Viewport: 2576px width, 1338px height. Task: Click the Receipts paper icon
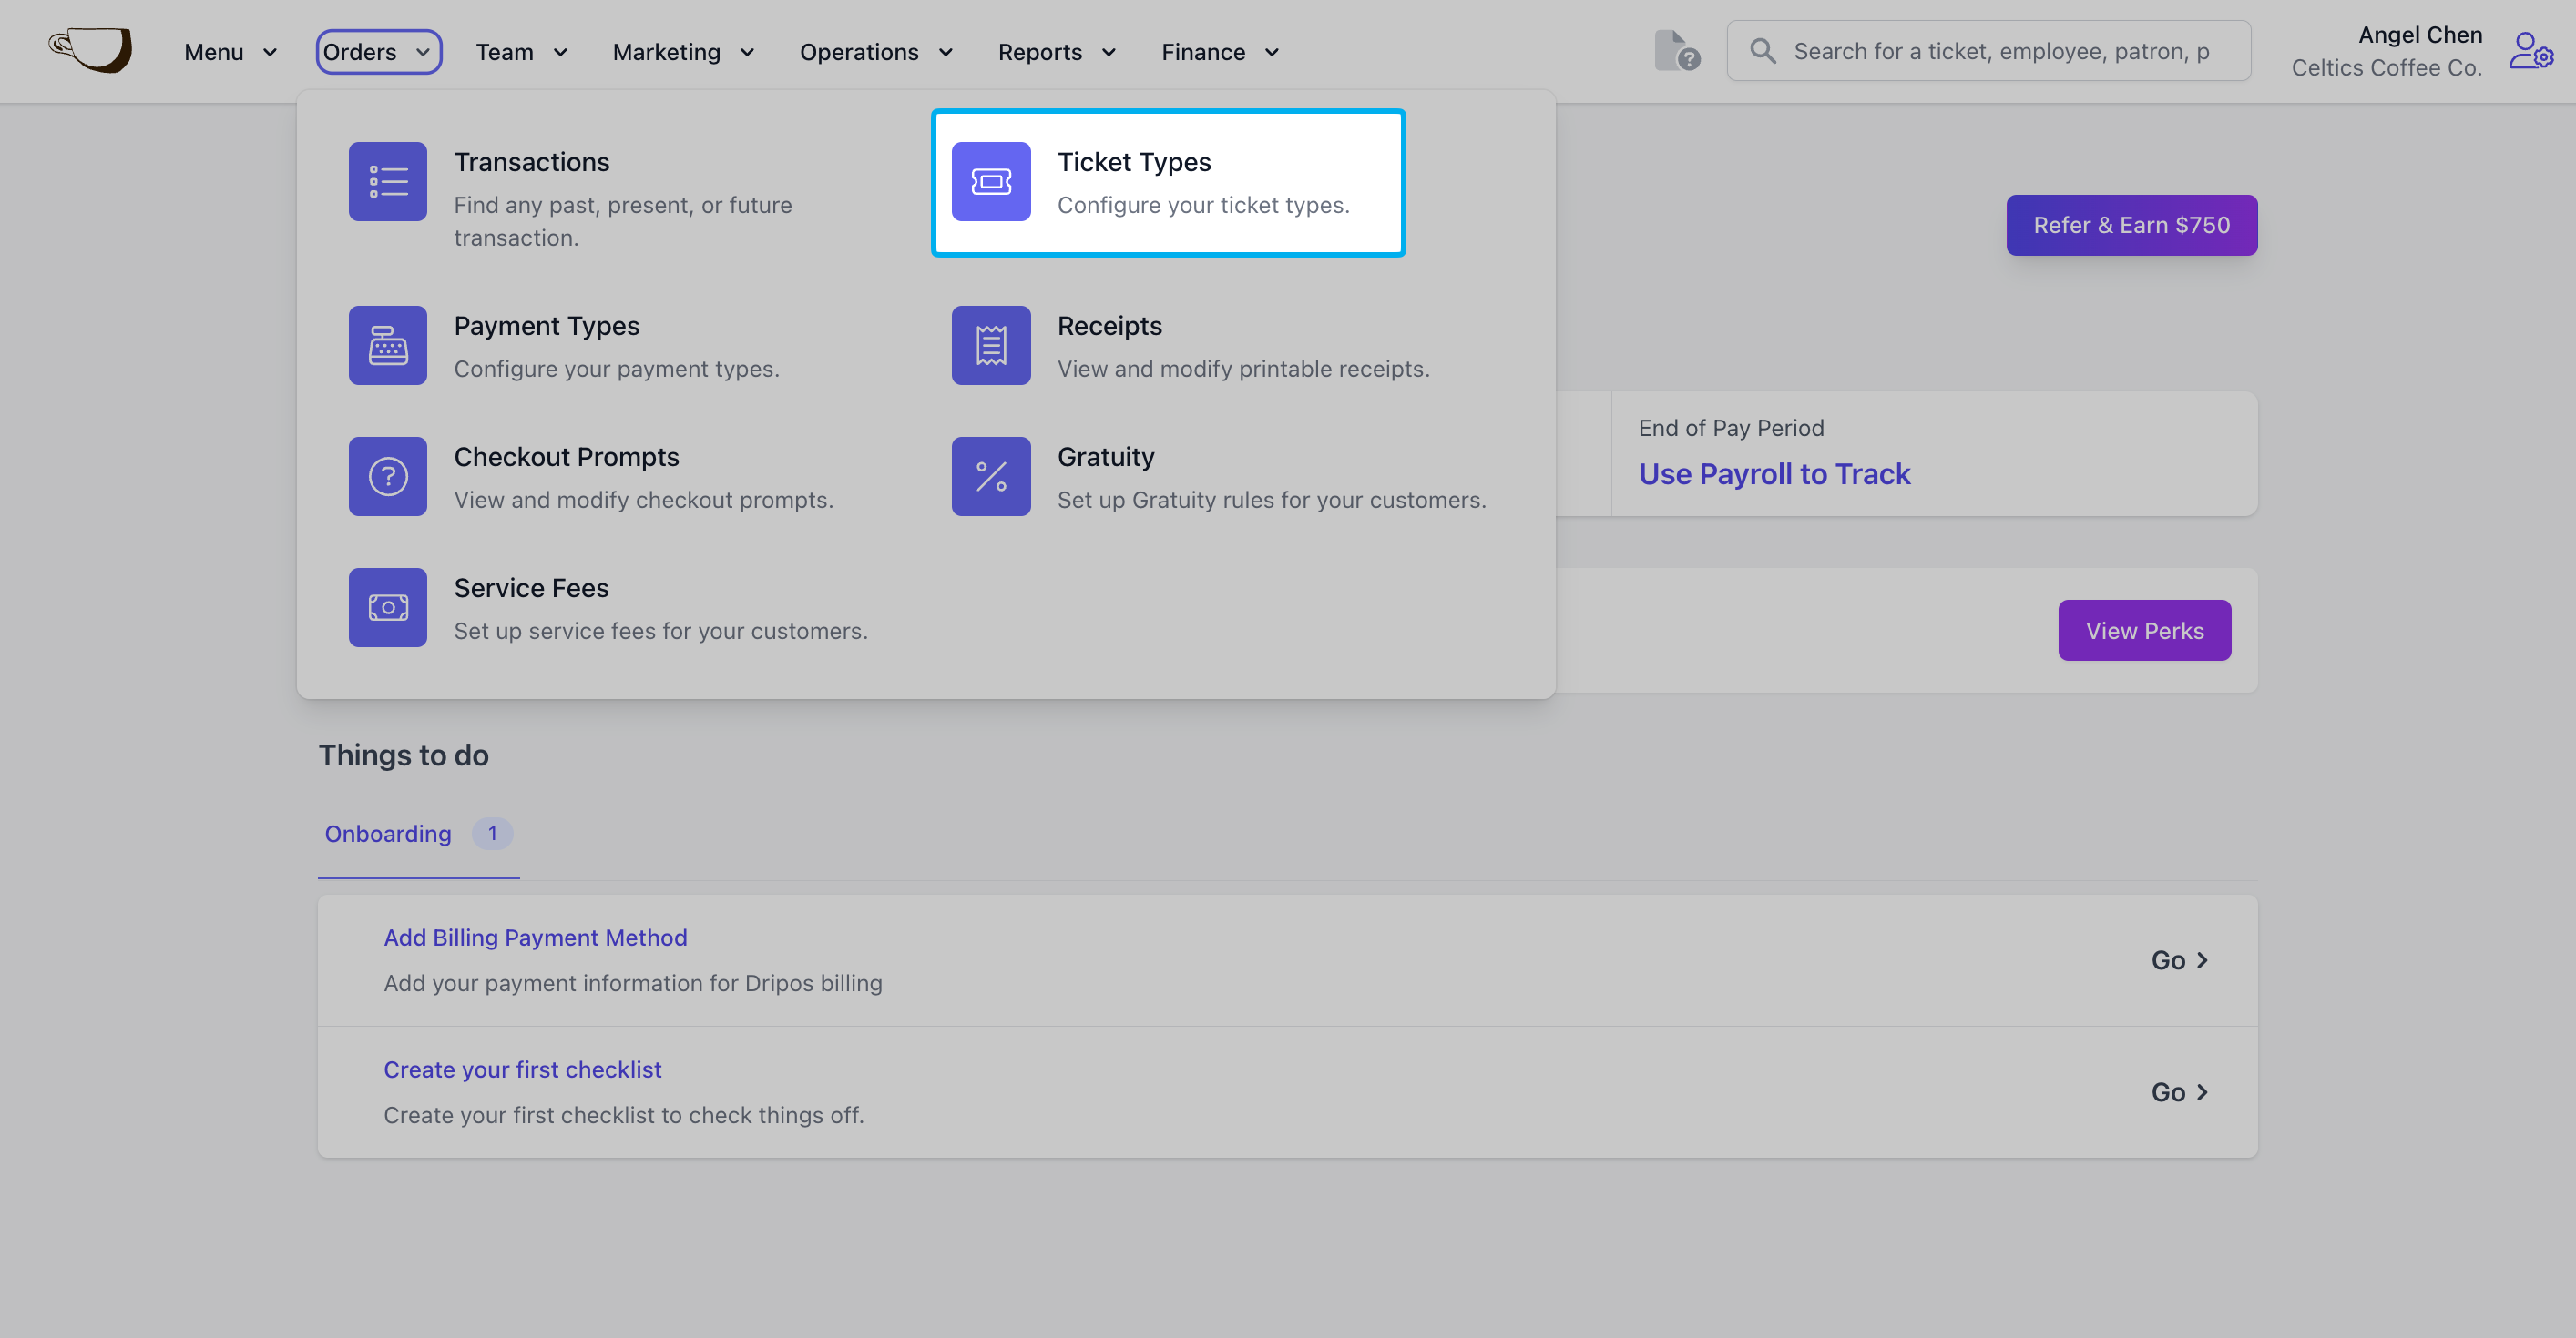coord(990,345)
